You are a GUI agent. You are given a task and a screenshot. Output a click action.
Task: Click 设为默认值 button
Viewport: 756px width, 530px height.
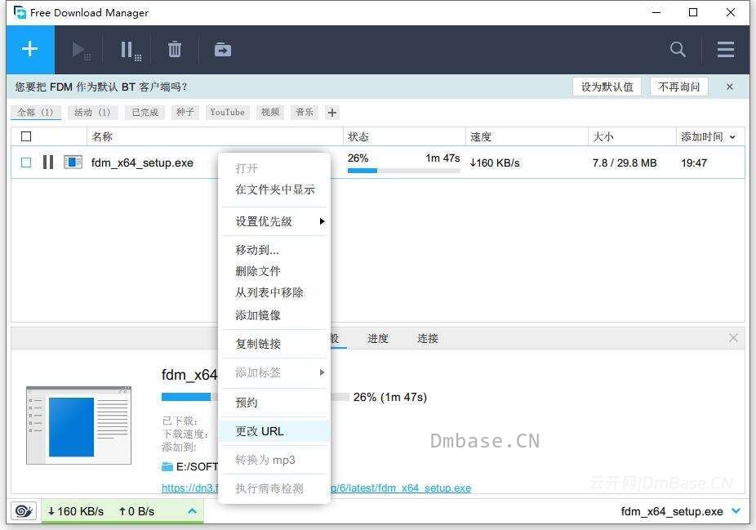(607, 87)
